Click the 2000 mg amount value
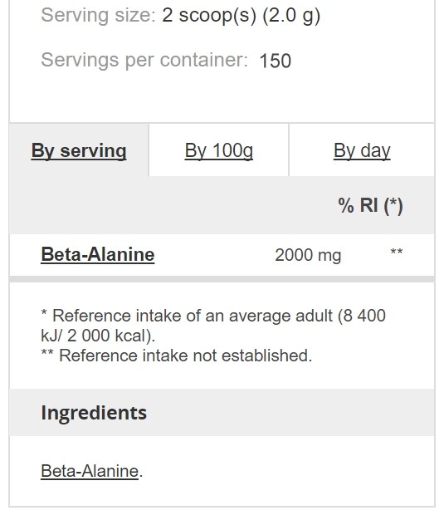The image size is (444, 520). (x=308, y=255)
